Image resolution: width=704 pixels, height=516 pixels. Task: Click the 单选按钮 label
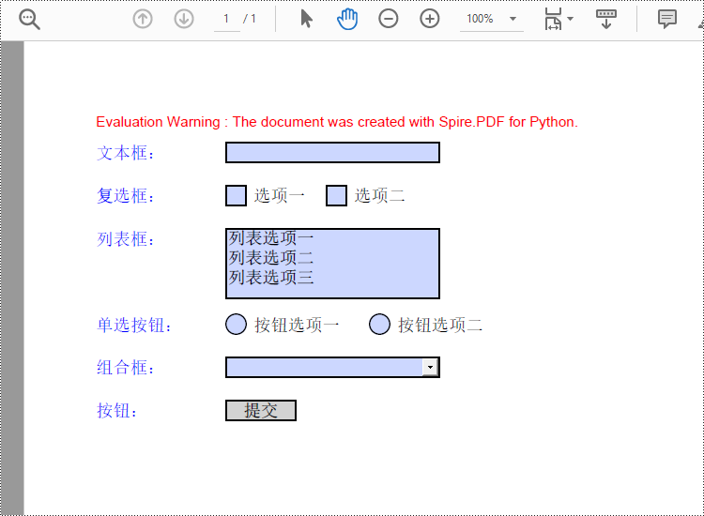(134, 326)
